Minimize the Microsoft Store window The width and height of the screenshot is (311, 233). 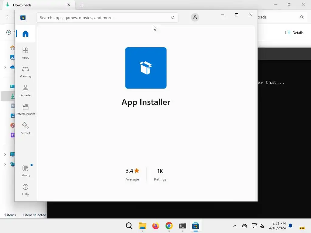click(x=223, y=15)
